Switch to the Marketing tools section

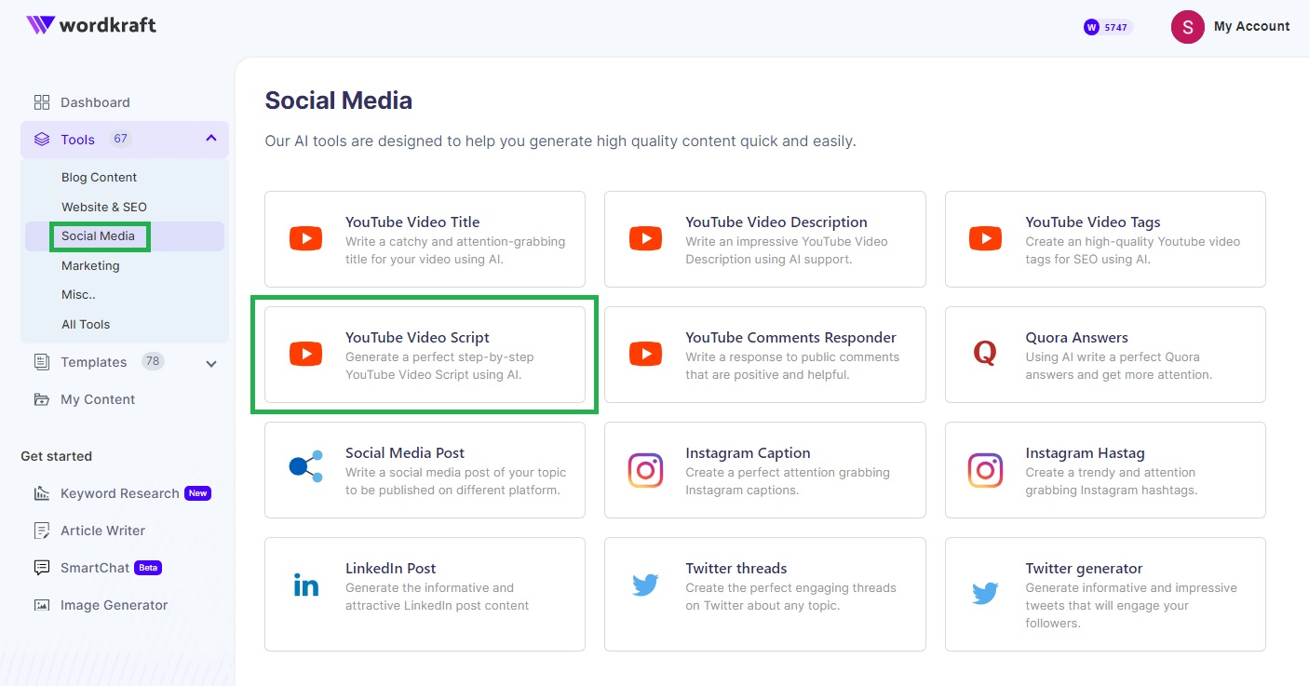90,265
